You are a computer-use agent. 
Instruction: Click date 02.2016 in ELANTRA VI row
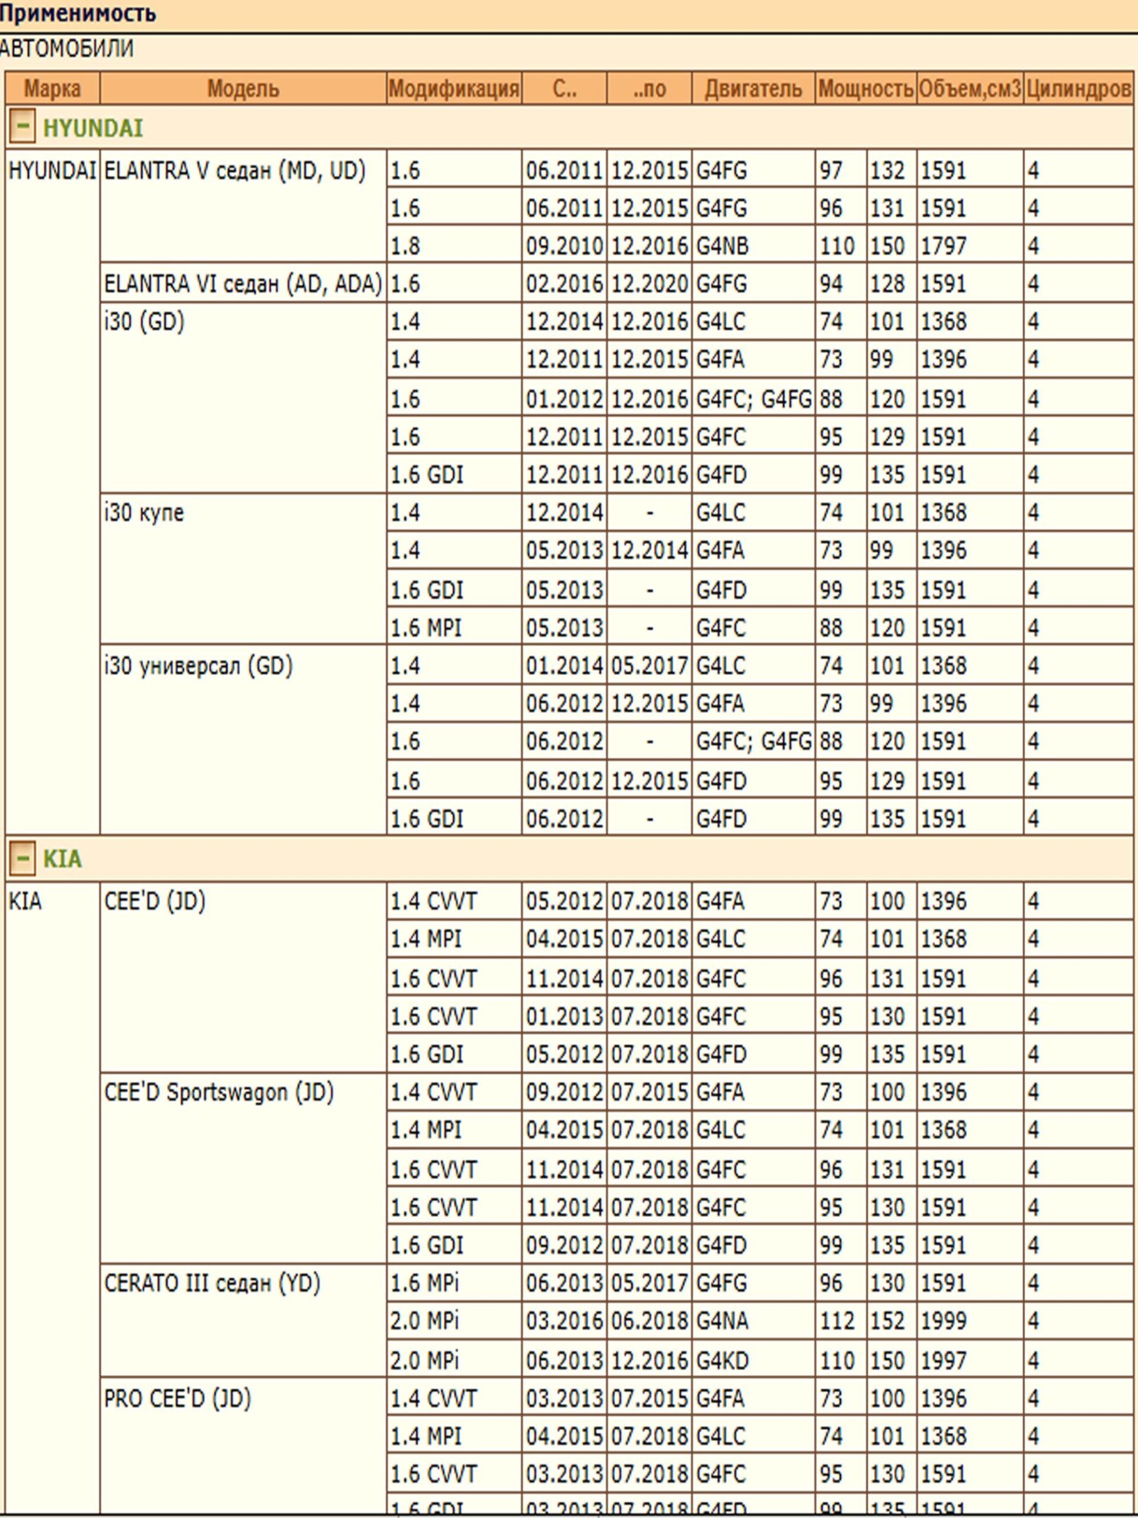564,283
